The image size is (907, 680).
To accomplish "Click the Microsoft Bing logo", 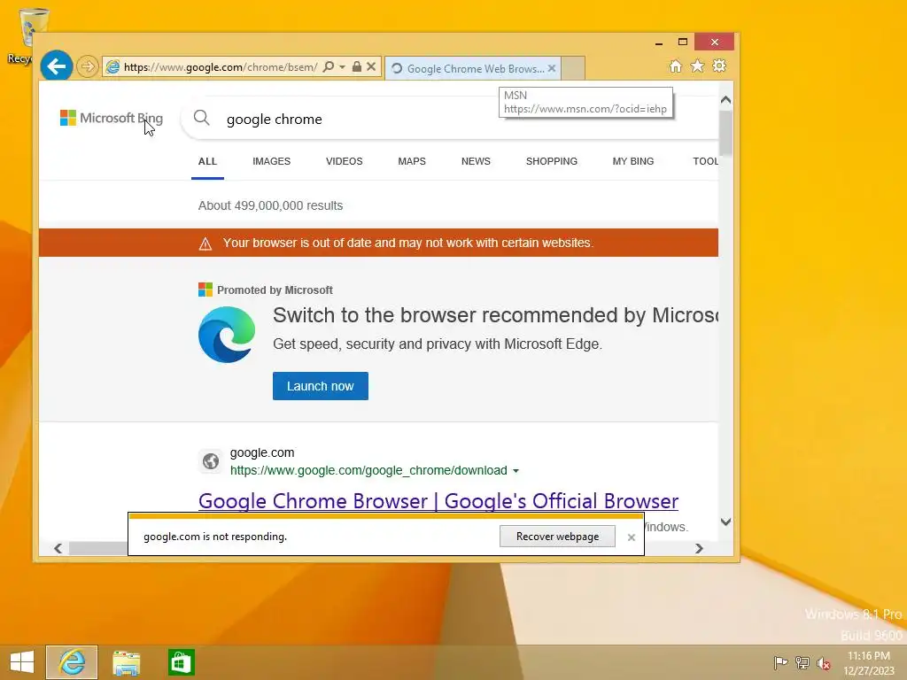I will [x=112, y=118].
